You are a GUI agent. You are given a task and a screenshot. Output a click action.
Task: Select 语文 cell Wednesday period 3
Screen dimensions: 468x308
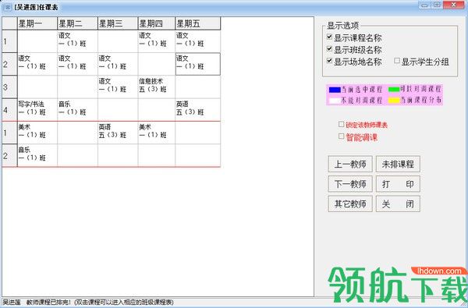coord(118,87)
